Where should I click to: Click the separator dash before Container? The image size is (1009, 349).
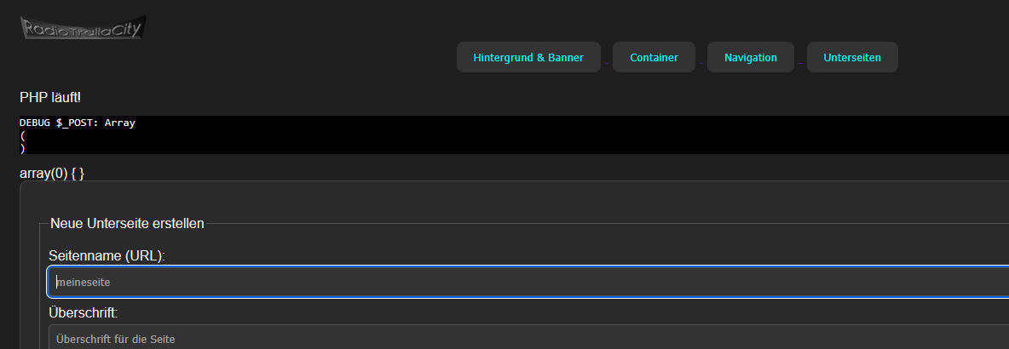tap(607, 63)
